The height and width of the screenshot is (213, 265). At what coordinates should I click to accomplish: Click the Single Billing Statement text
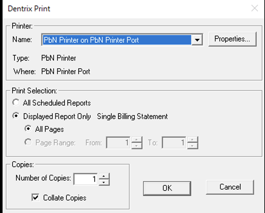point(132,116)
